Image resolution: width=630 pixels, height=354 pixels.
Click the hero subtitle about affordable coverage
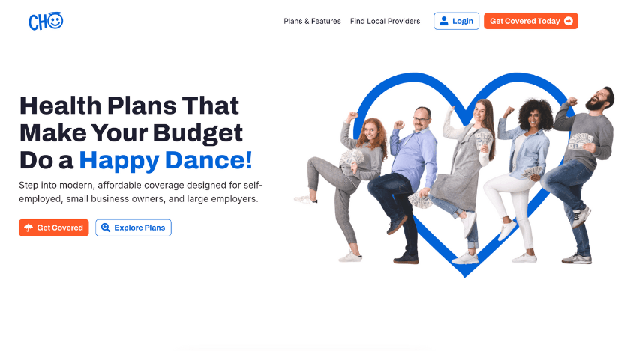tap(141, 192)
